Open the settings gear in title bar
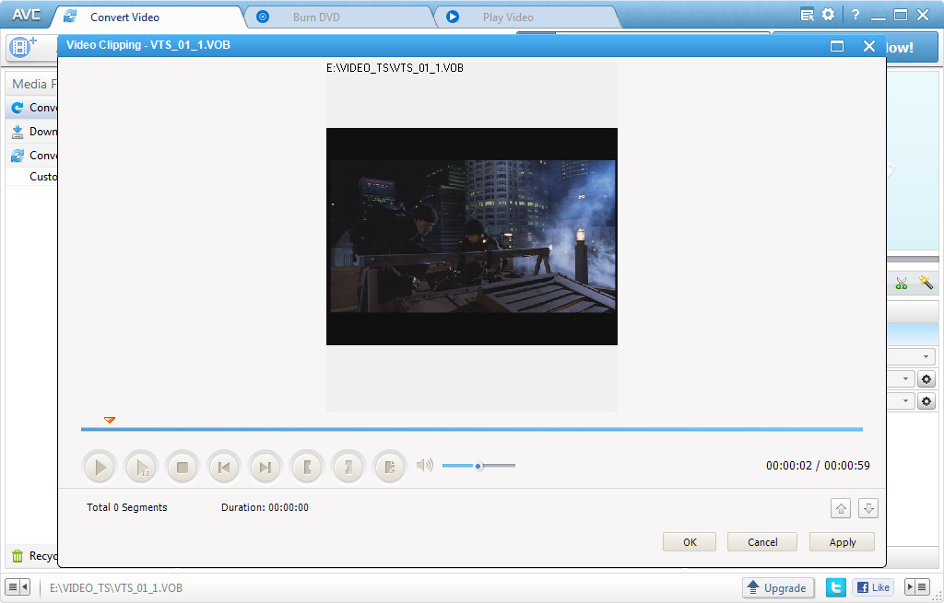Image resolution: width=944 pixels, height=603 pixels. 829,15
